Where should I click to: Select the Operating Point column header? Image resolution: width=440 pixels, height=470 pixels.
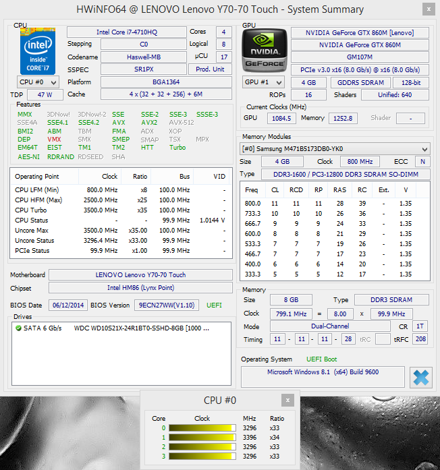[x=45, y=177]
